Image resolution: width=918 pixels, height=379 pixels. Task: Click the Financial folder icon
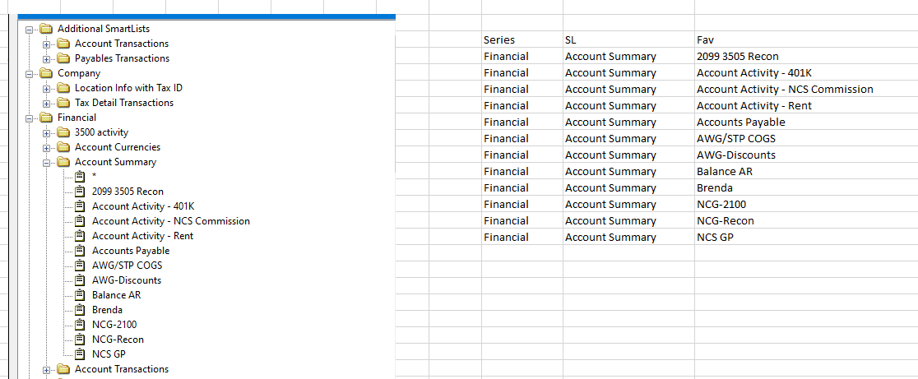point(46,118)
